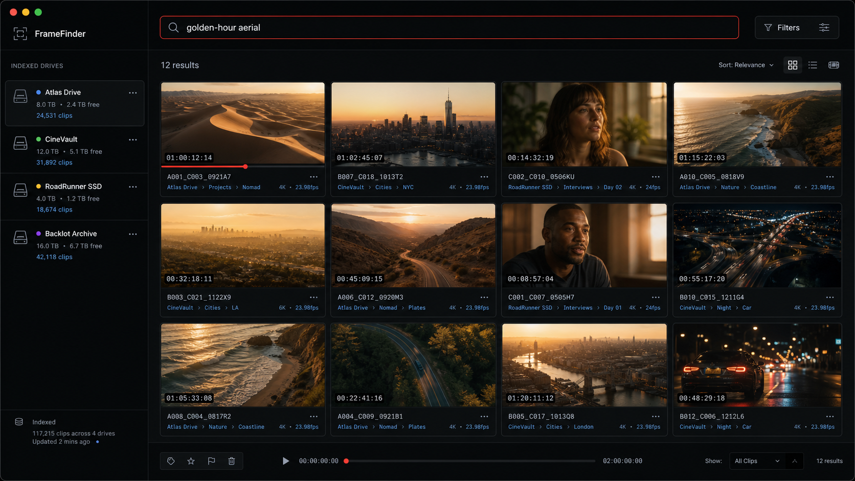
Task: Select RoadRunner SSD drive
Action: (x=75, y=197)
